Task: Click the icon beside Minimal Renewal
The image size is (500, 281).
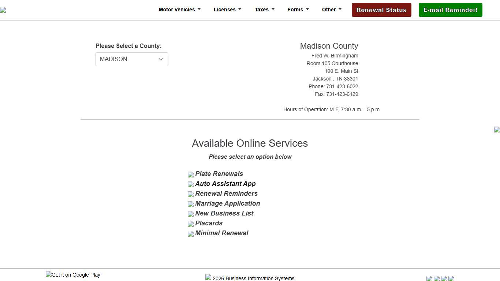Action: (190, 234)
